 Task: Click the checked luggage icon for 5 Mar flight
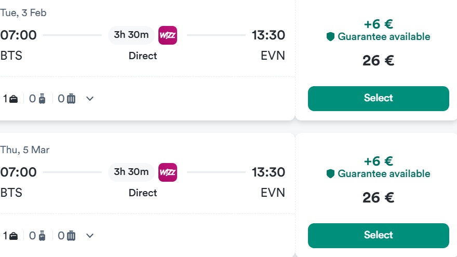(71, 236)
